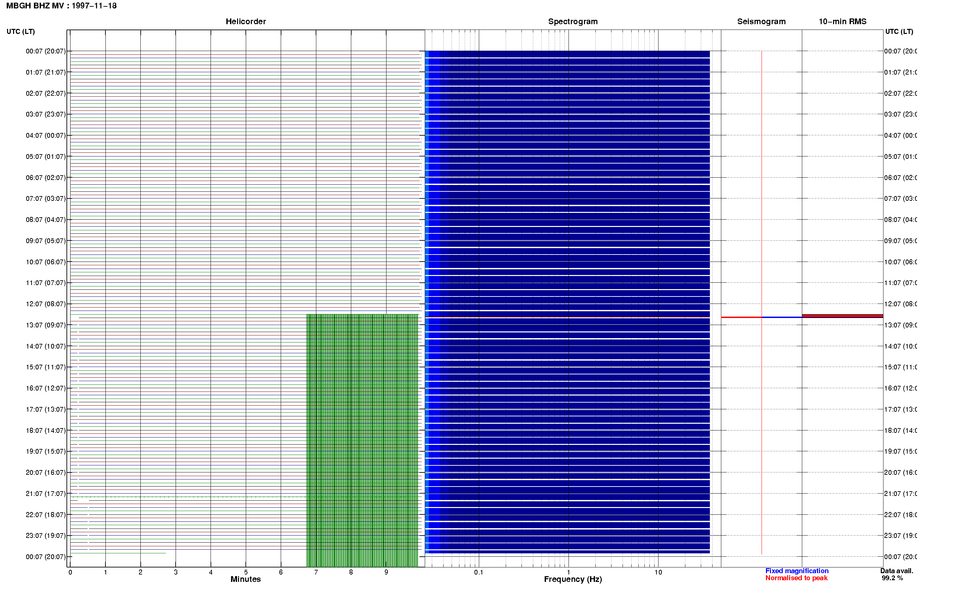Click the red bar in the 10-min RMS panel
This screenshot has width=955, height=597.
point(843,316)
